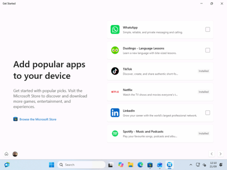The image size is (227, 170).
Task: Open Task View from taskbar
Action: coord(111,165)
